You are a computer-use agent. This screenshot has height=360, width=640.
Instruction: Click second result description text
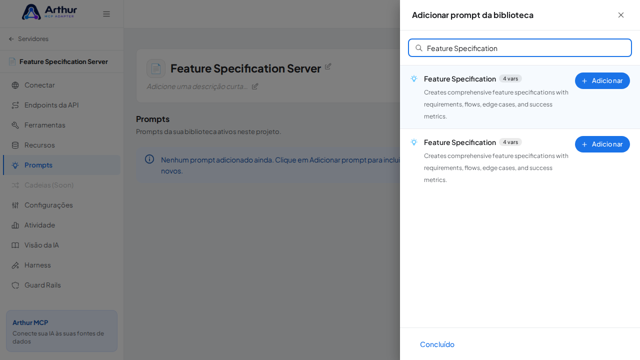[496, 168]
